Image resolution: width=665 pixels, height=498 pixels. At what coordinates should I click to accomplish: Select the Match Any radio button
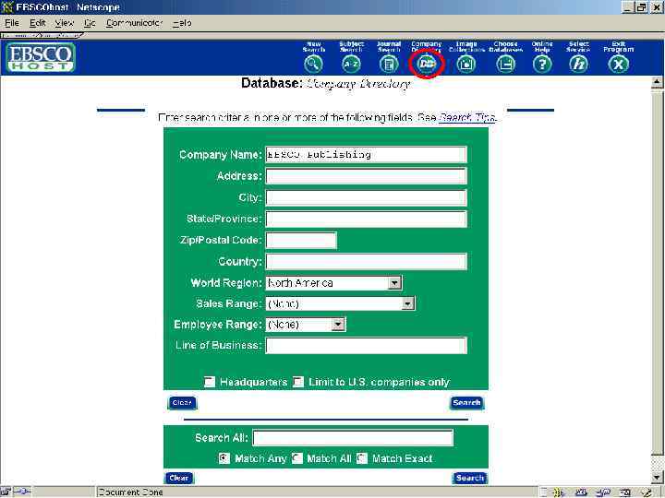tap(224, 458)
